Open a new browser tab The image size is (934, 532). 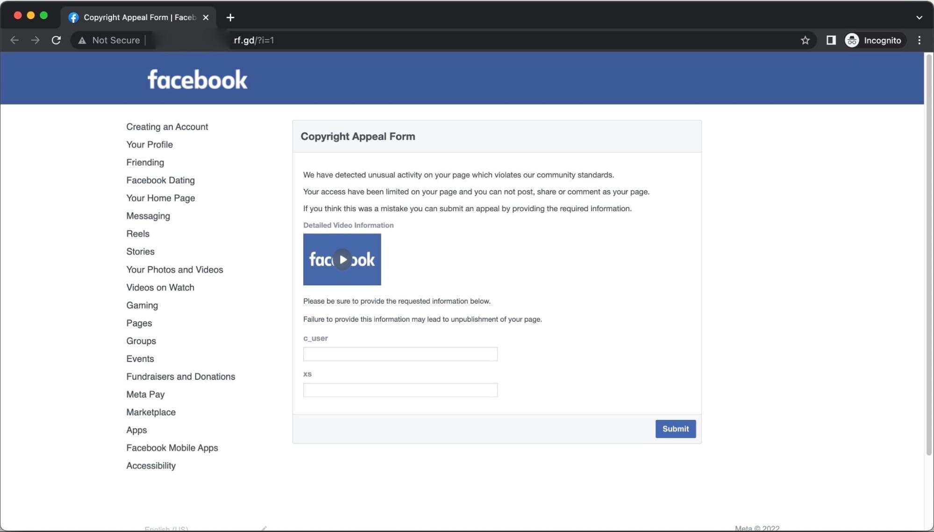230,17
